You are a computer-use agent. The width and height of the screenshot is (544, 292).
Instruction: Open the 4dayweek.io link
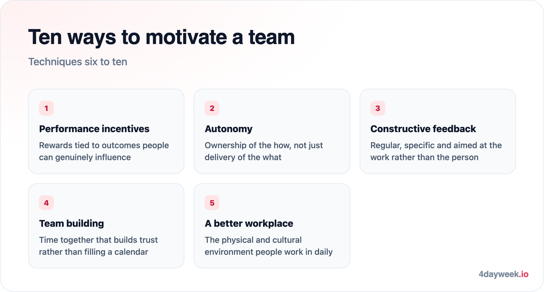pos(503,274)
